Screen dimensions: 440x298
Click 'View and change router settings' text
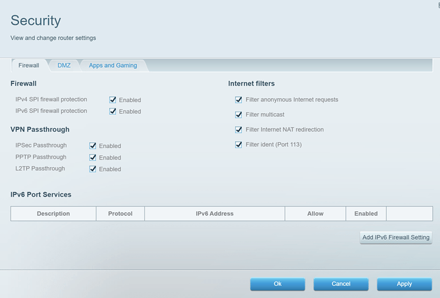click(x=54, y=38)
